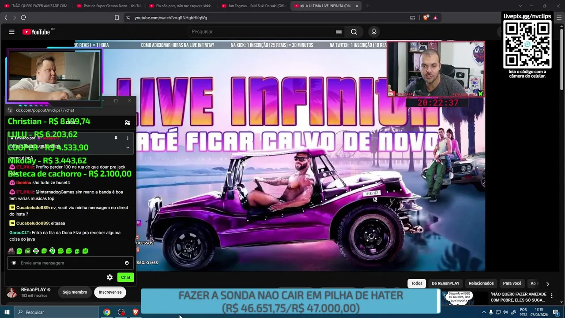Select the 'Todos' filter chip
This screenshot has width=565, height=318.
[417, 284]
